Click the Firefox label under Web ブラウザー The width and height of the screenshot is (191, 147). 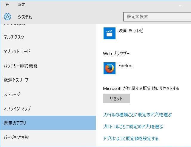tap(125, 66)
